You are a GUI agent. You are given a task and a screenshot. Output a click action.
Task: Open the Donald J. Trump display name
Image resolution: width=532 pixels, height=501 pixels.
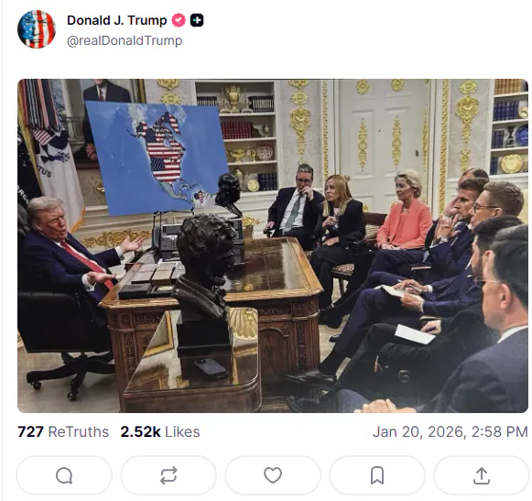point(117,20)
